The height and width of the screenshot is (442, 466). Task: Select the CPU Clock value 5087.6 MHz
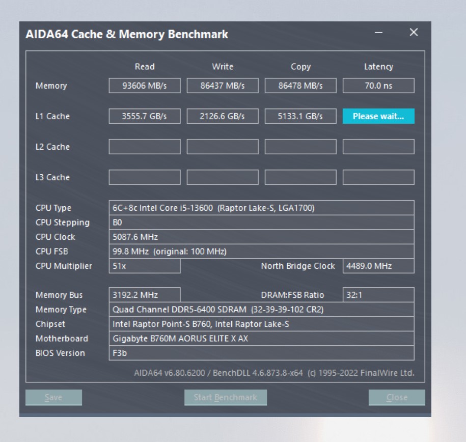[x=262, y=237]
